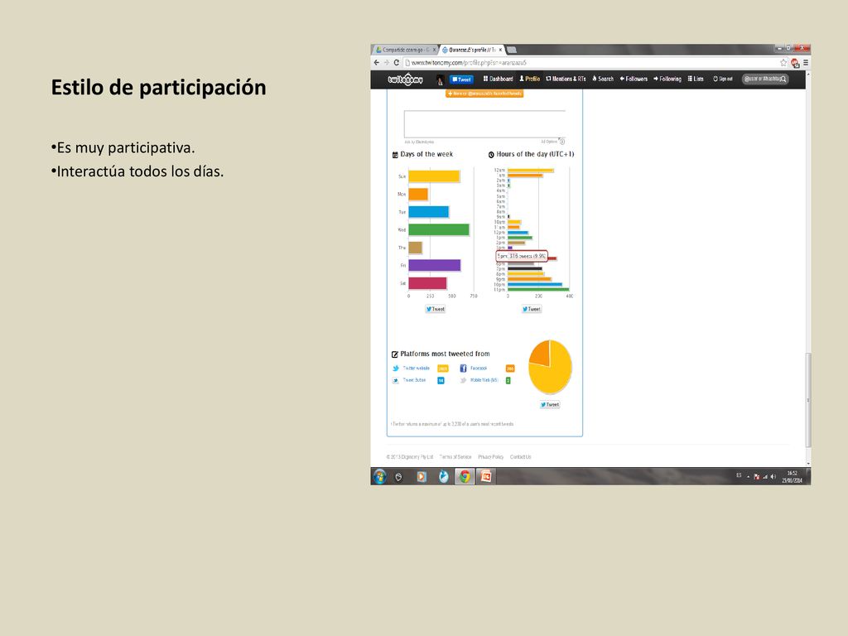Click the orange pie chart slice

coord(540,354)
